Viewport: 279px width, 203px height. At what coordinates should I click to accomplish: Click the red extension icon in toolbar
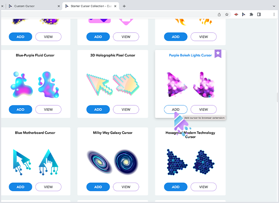236,14
